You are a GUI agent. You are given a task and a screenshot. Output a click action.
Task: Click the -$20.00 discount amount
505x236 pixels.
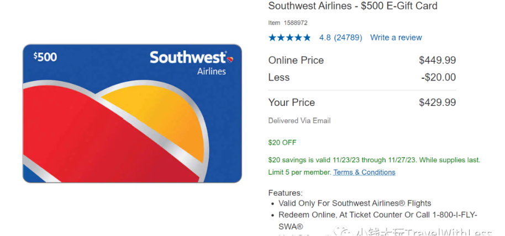click(438, 77)
